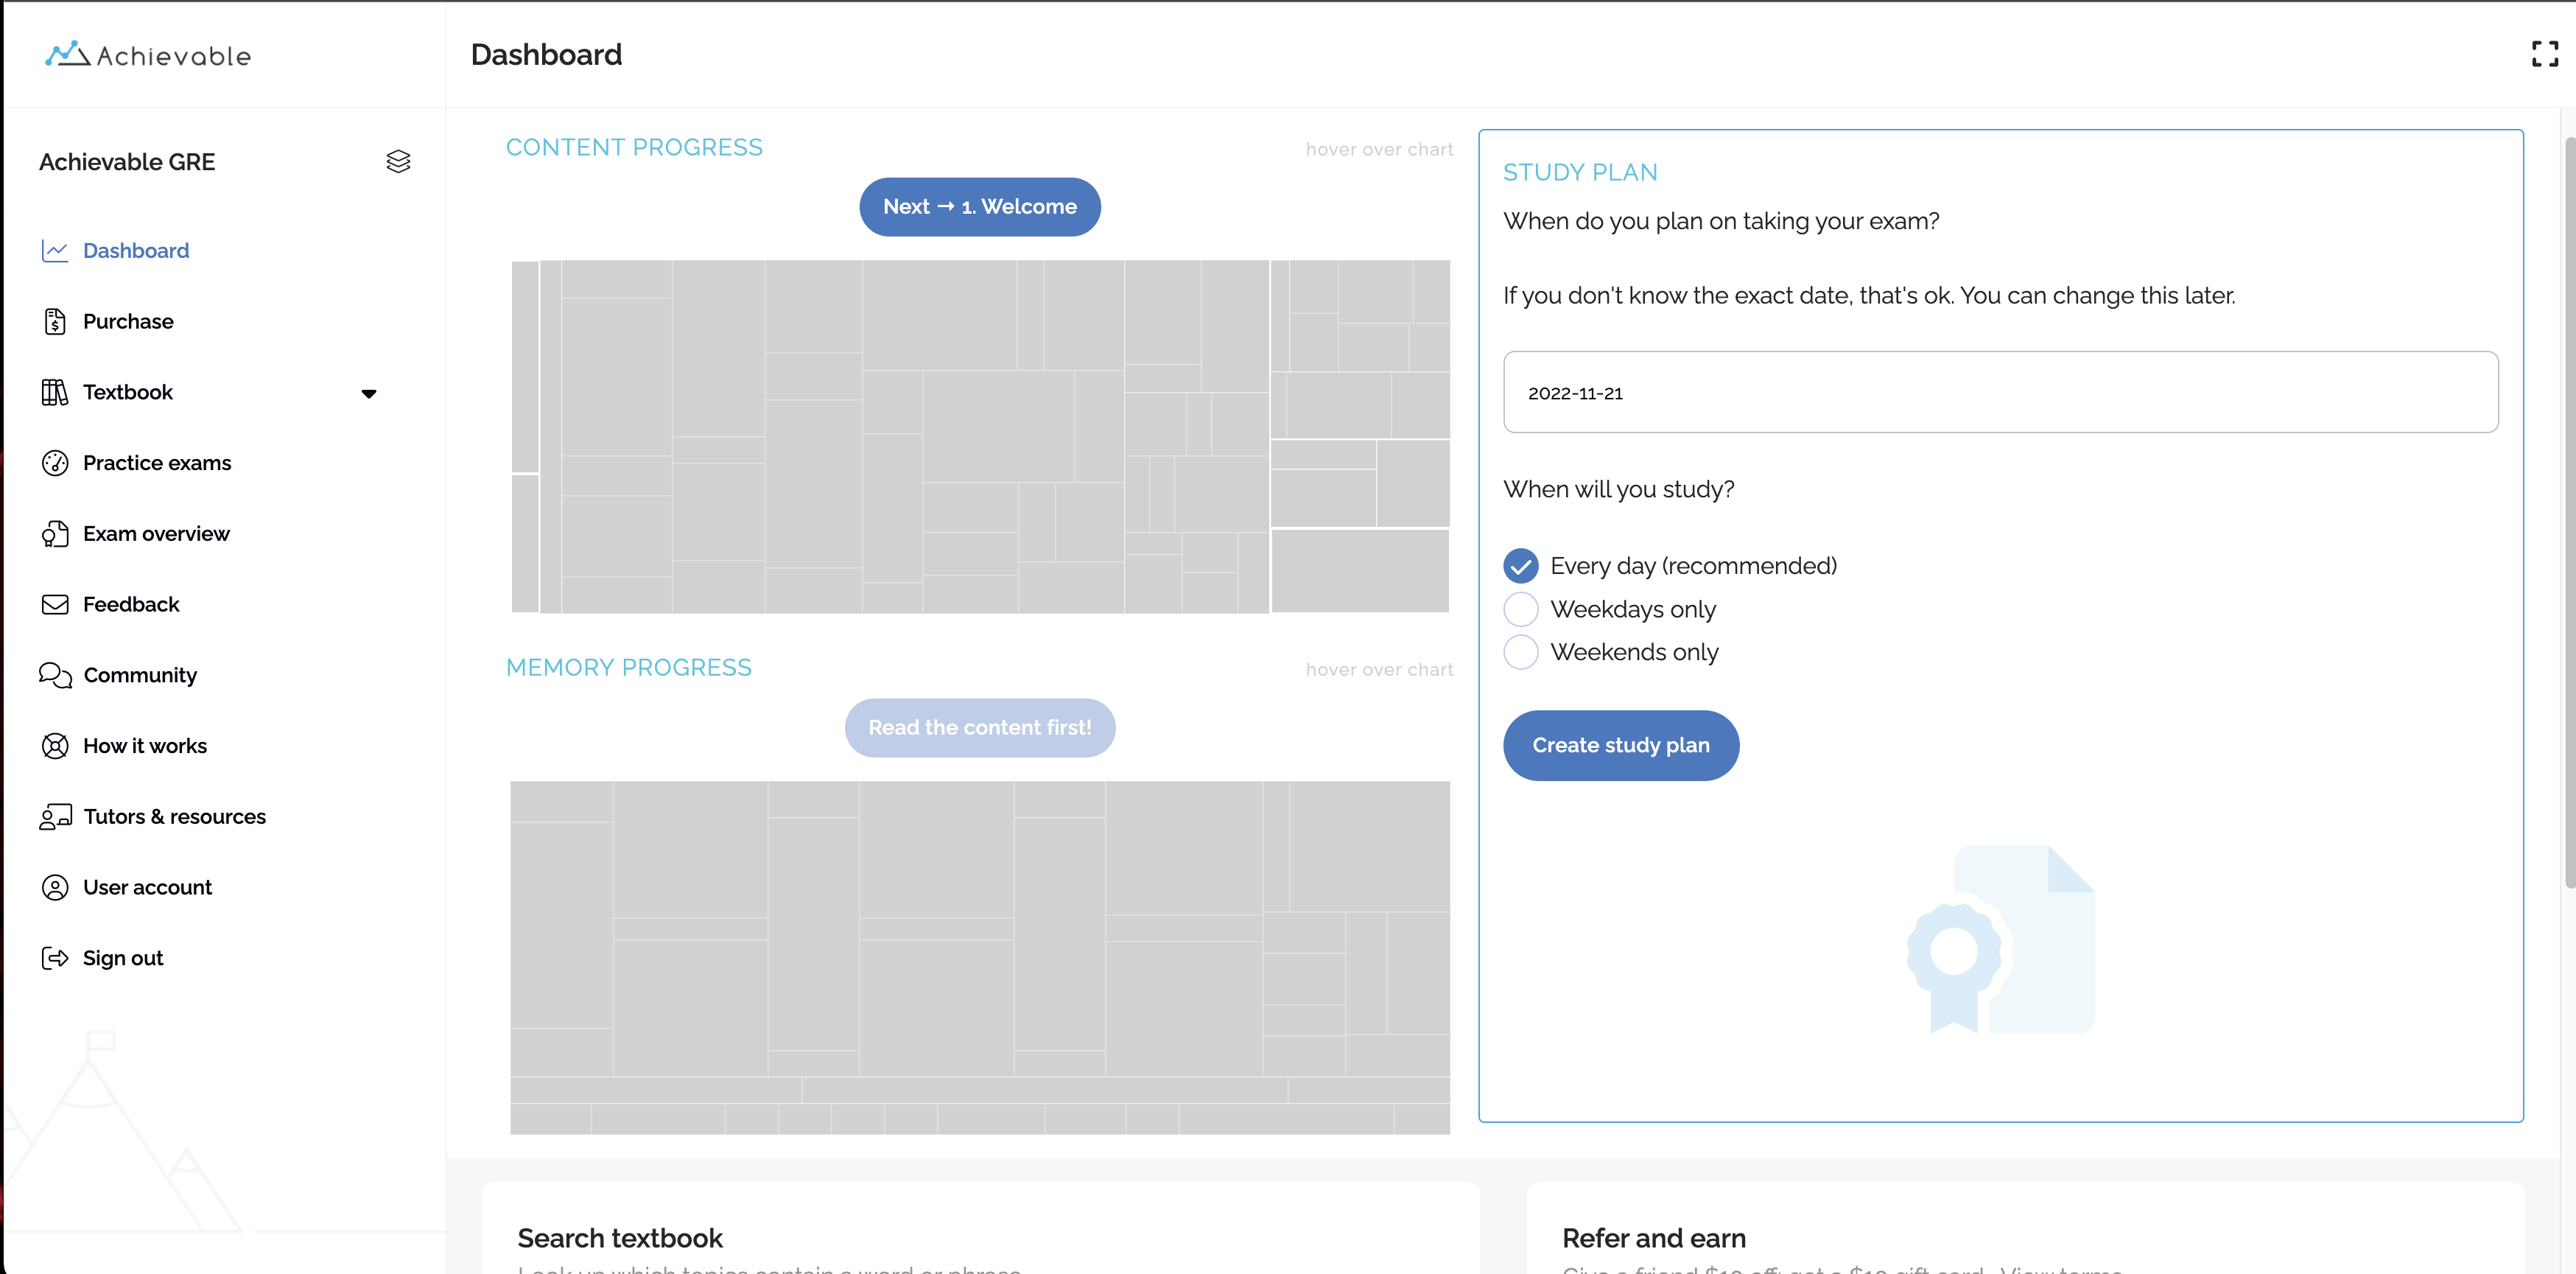Expand the Textbook menu arrow
Screen dimensions: 2576x1274
pyautogui.click(x=369, y=393)
